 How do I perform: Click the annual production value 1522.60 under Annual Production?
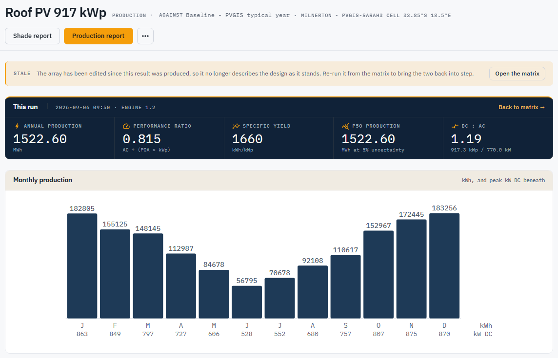point(40,139)
